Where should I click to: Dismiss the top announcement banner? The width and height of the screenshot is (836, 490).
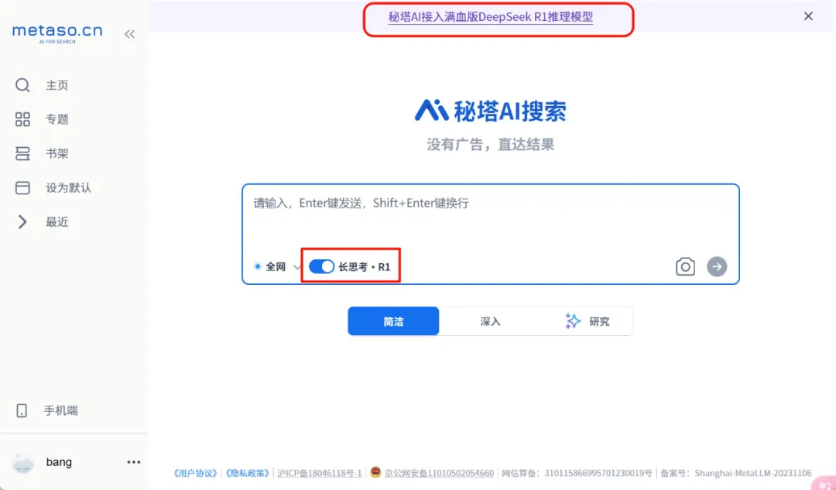808,16
